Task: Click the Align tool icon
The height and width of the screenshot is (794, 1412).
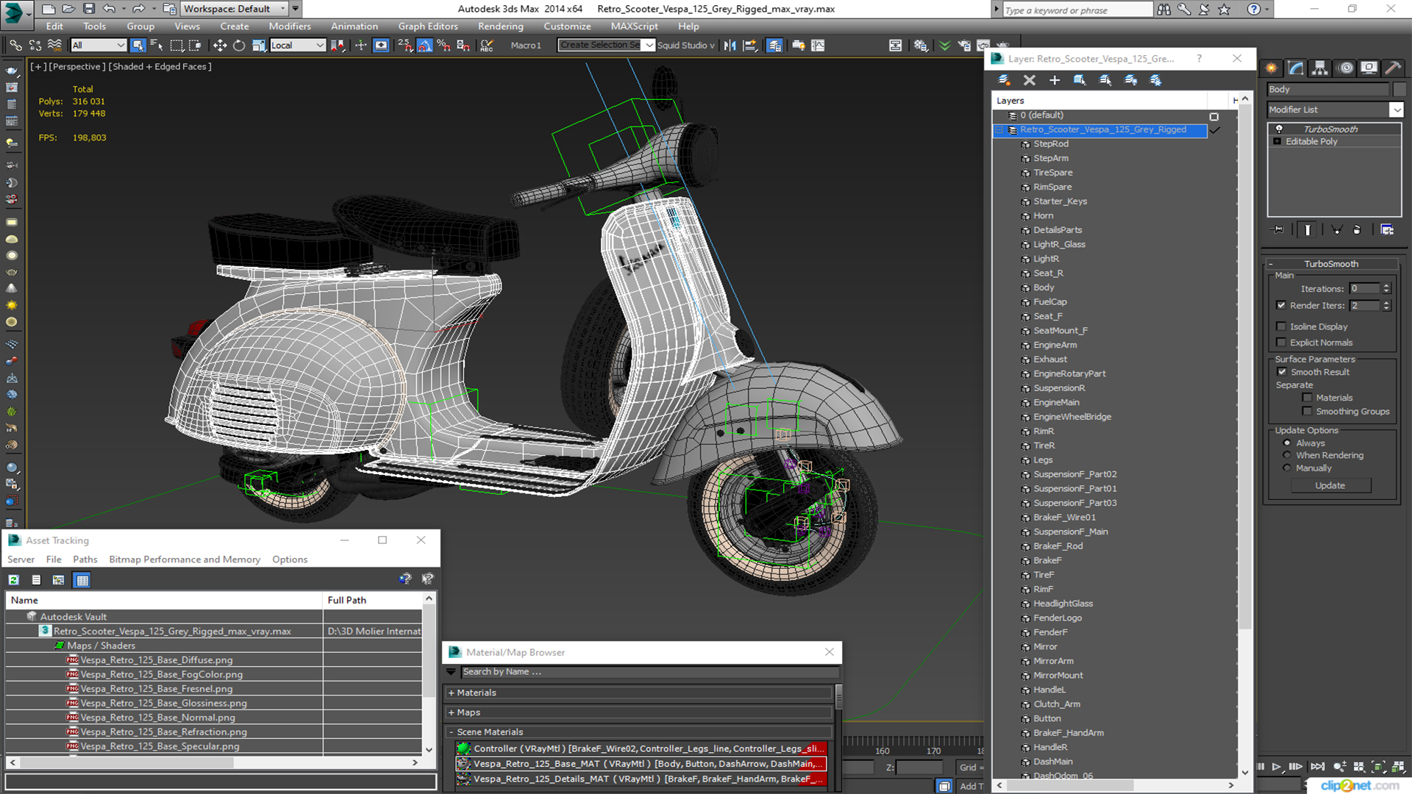Action: click(x=749, y=46)
